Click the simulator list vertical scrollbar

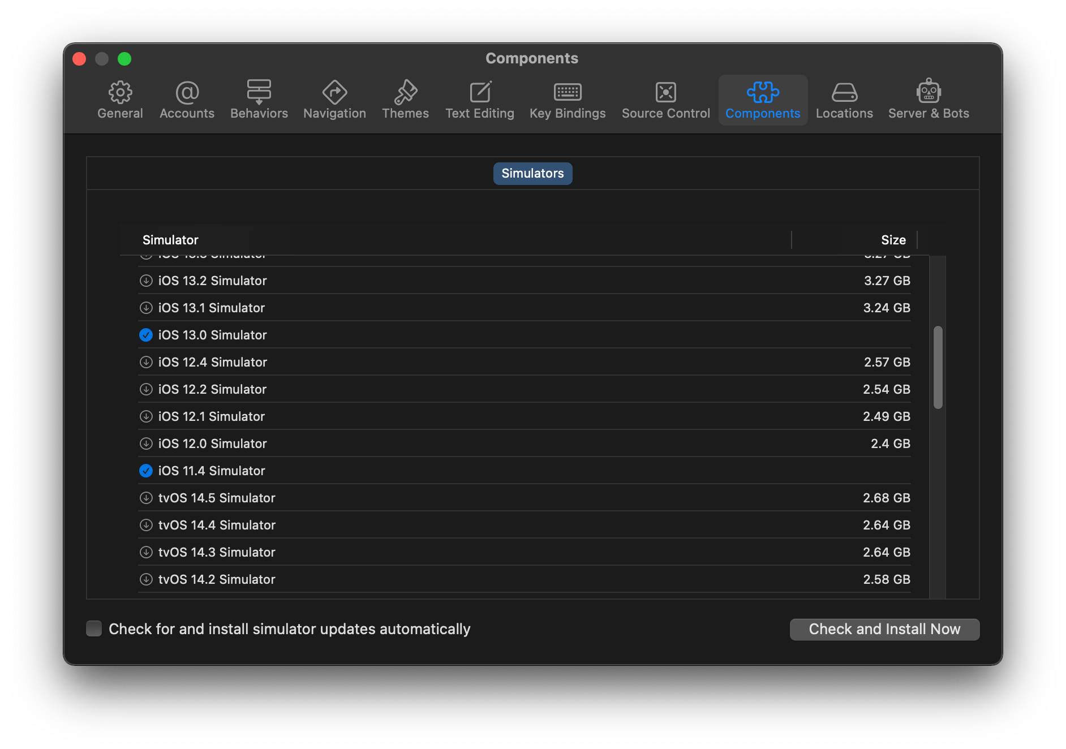938,367
